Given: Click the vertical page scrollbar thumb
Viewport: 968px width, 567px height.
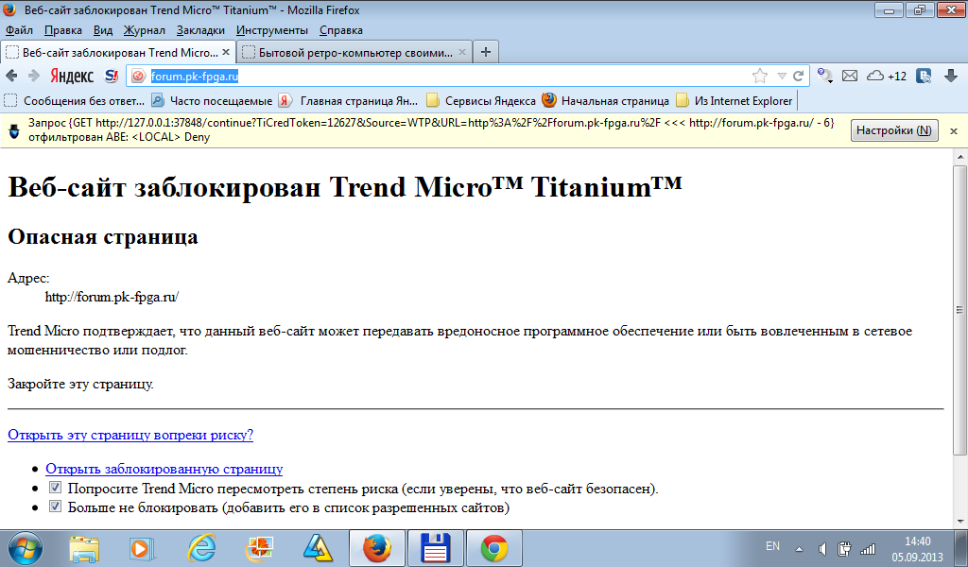Looking at the screenshot, I should tap(960, 309).
